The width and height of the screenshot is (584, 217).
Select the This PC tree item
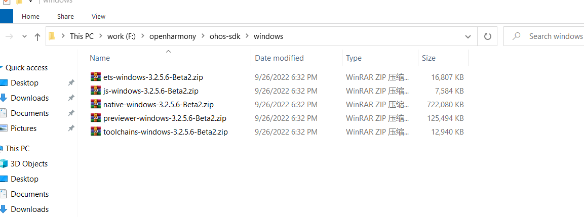(18, 149)
